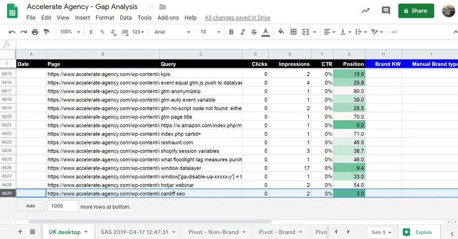The width and height of the screenshot is (458, 239).
Task: Open text rotation dropdown
Action: click(377, 32)
